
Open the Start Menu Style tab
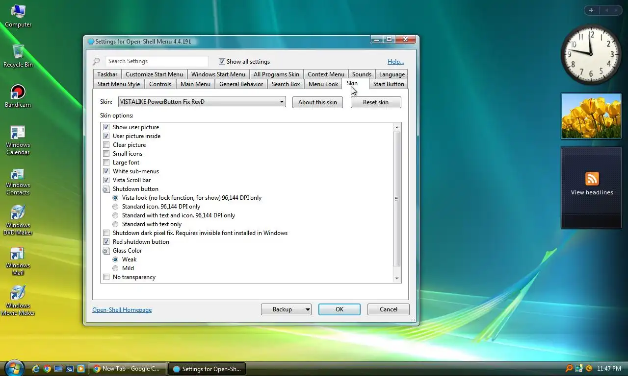119,84
